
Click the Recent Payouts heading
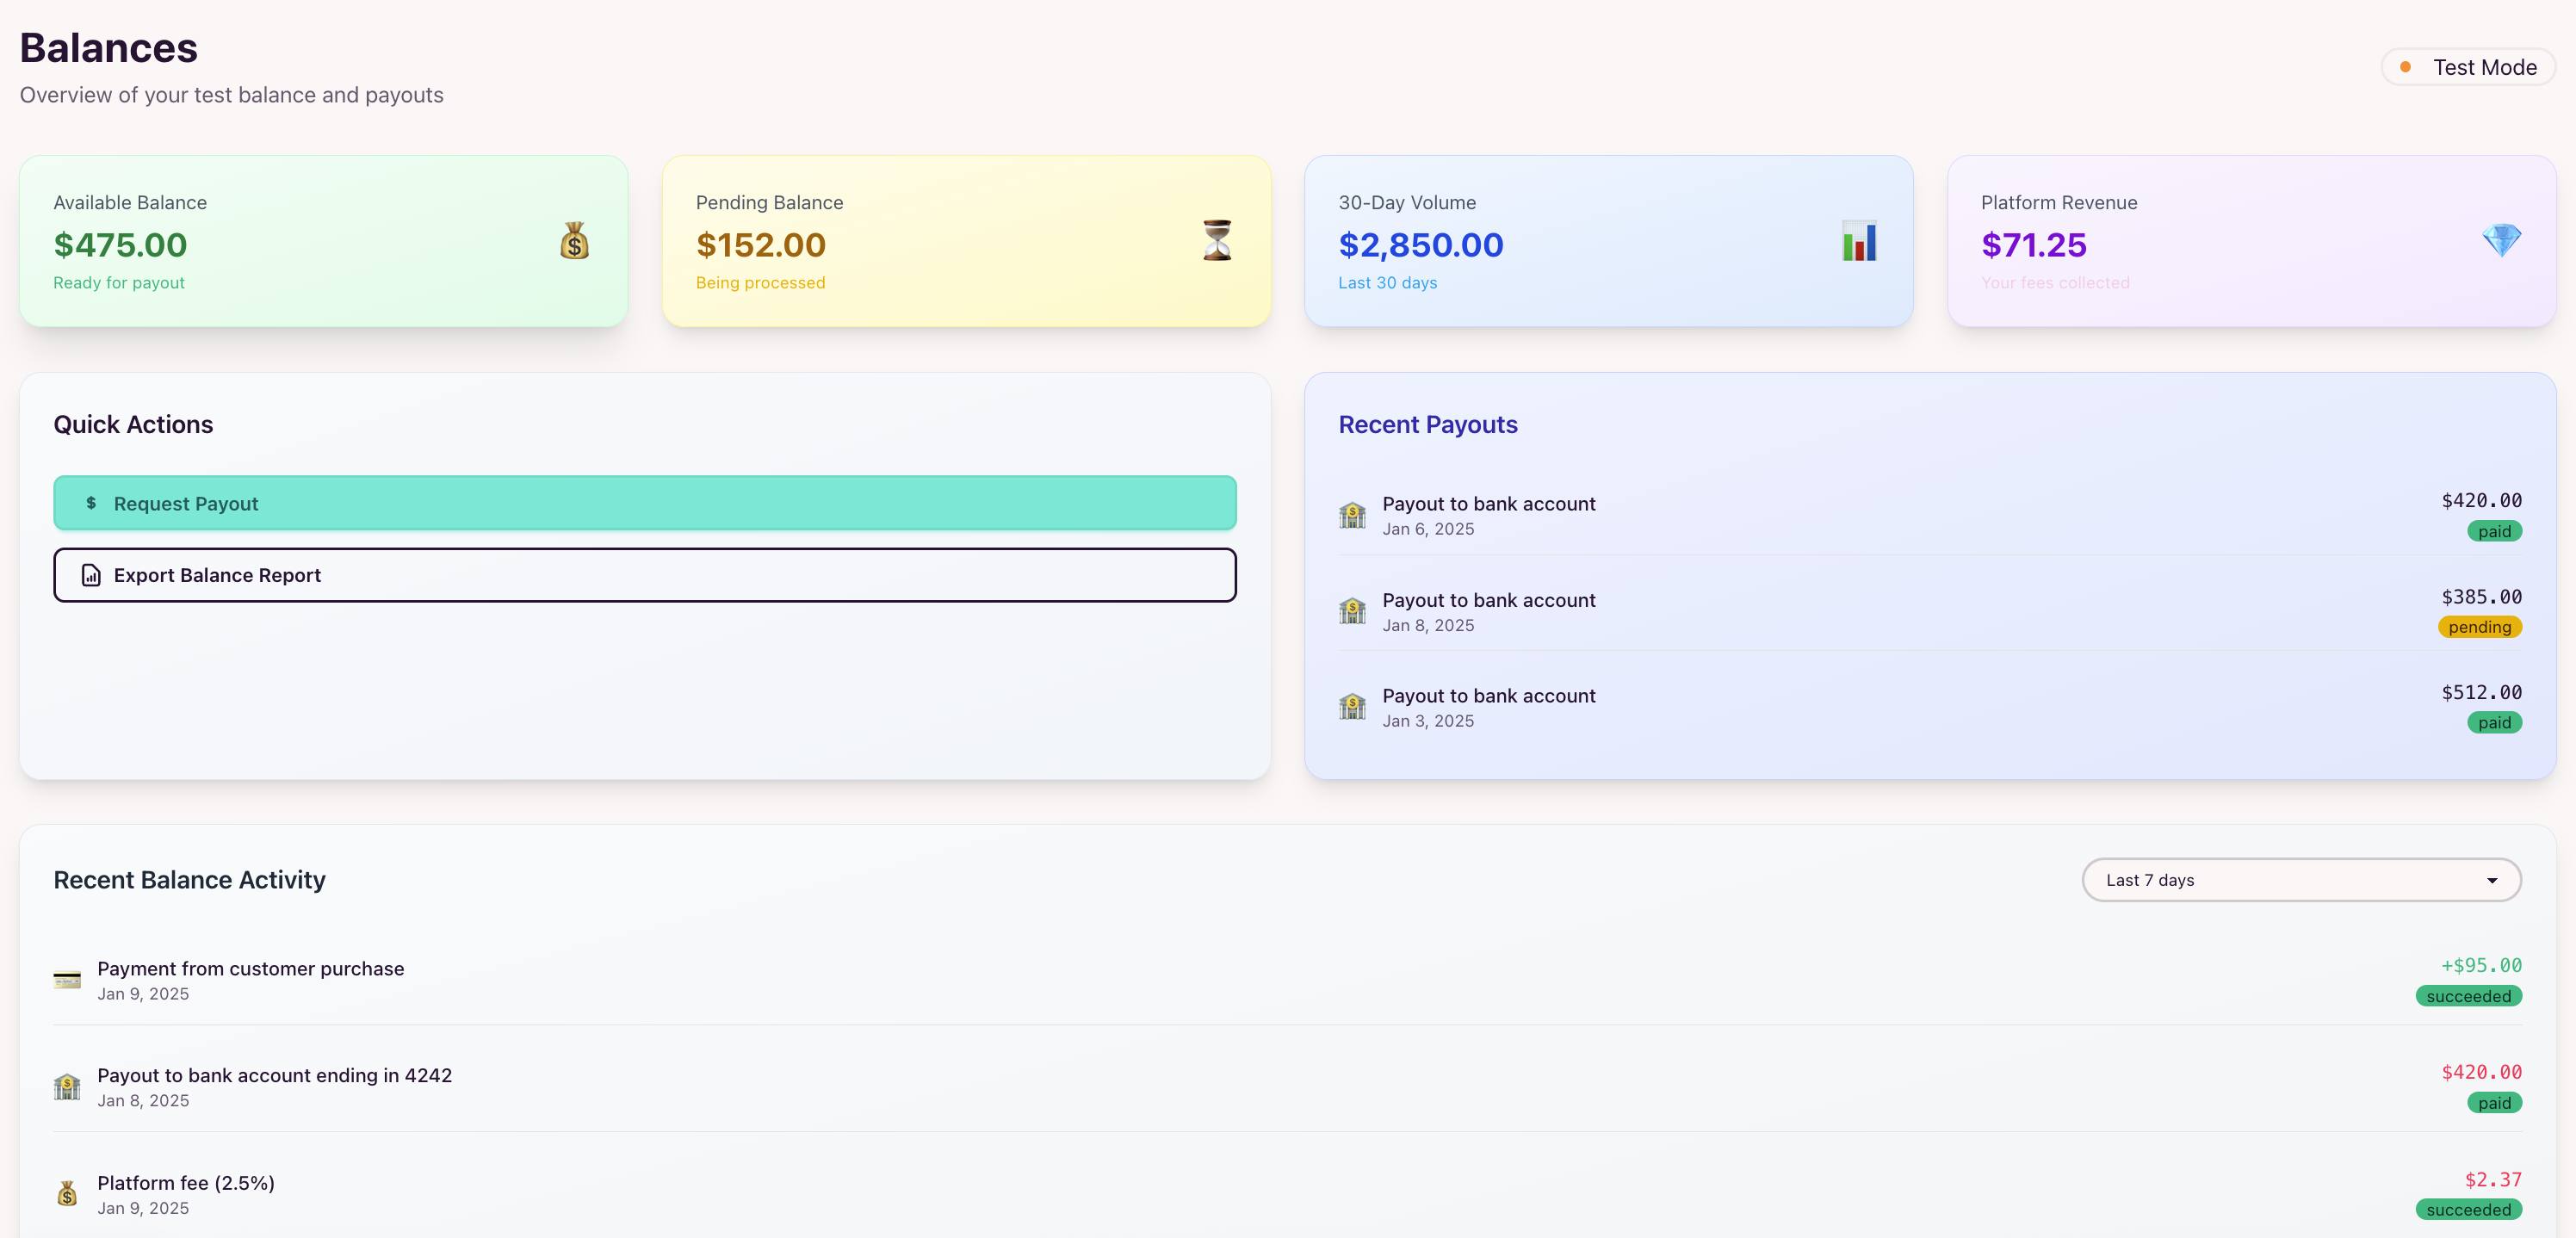tap(1428, 425)
